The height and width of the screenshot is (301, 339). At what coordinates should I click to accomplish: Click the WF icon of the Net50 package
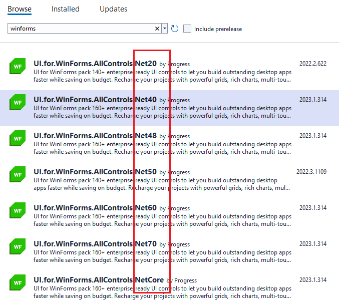tap(18, 174)
